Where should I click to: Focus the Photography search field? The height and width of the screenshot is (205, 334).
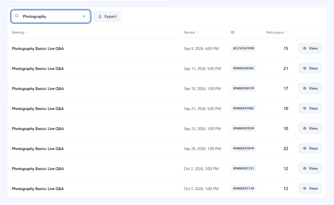pyautogui.click(x=51, y=16)
